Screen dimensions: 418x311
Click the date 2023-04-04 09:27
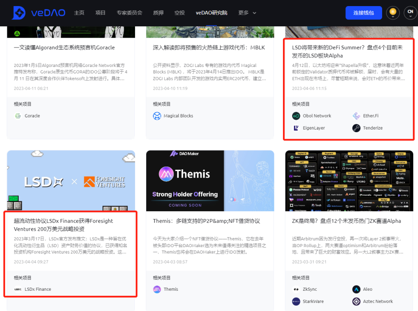click(x=31, y=262)
